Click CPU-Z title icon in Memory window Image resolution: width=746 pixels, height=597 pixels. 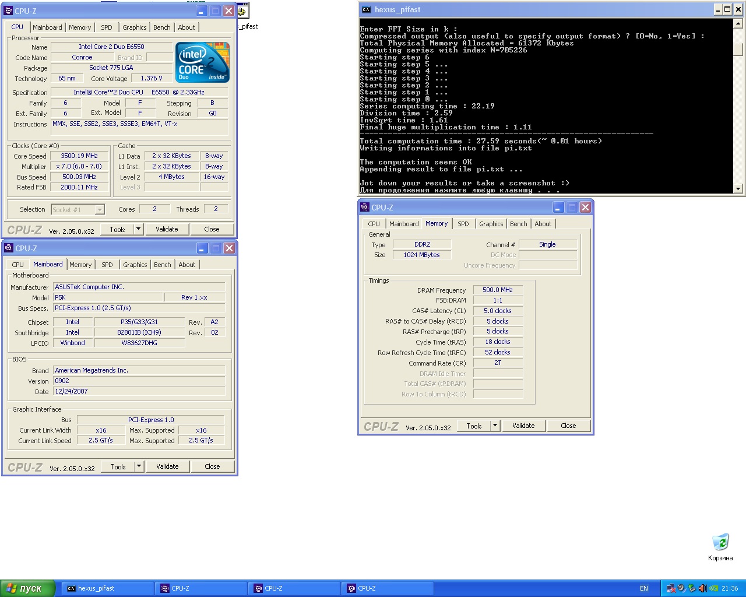pos(365,207)
